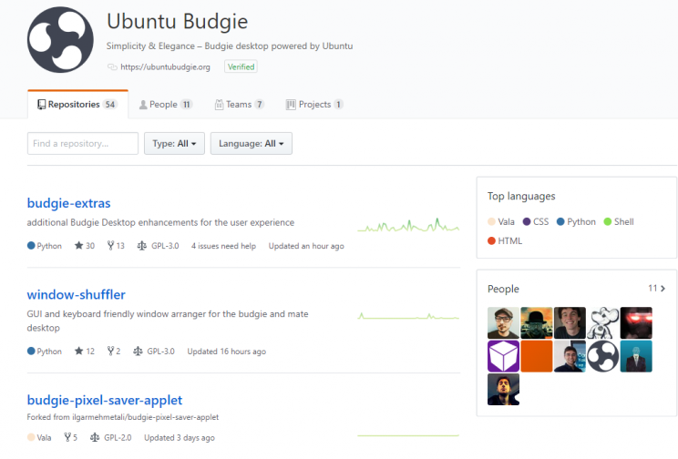Filter by Python in Top languages
The height and width of the screenshot is (459, 678).
(576, 221)
